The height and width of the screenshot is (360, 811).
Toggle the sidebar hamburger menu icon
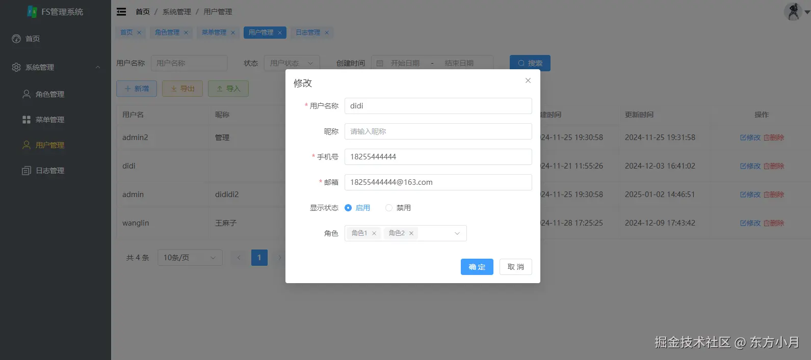click(121, 12)
